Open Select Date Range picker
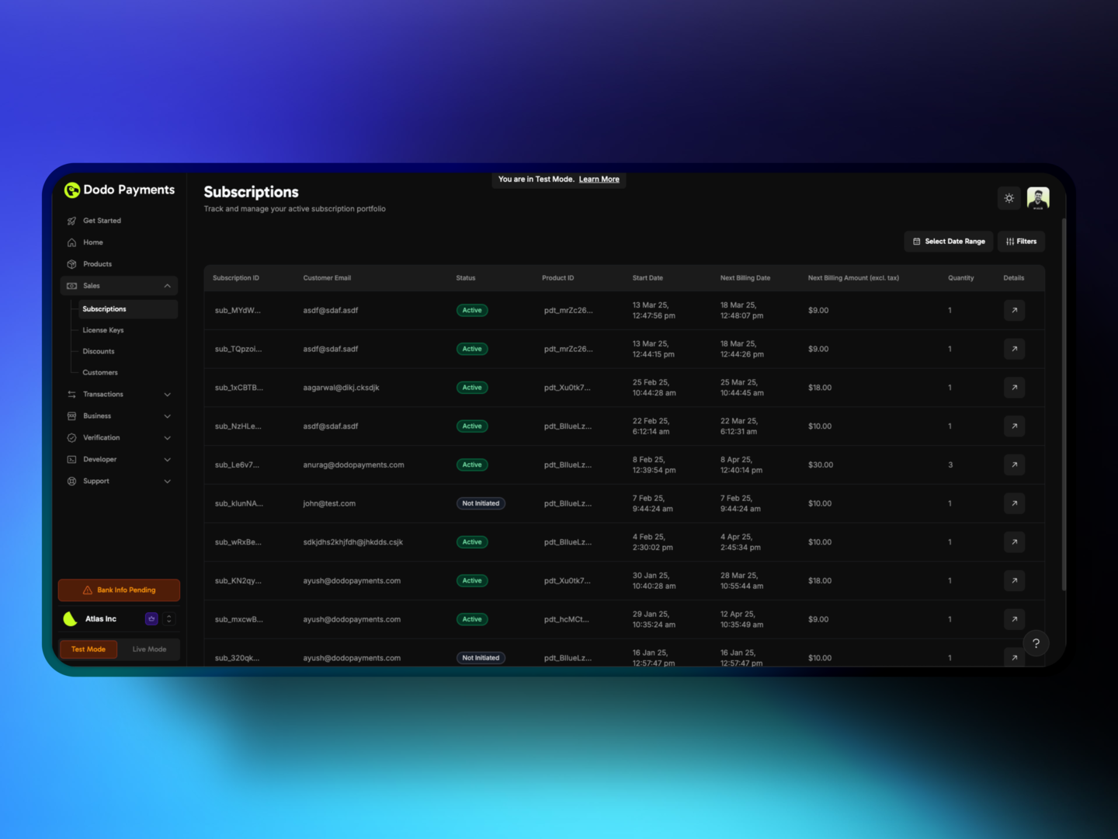1118x839 pixels. [x=949, y=242]
